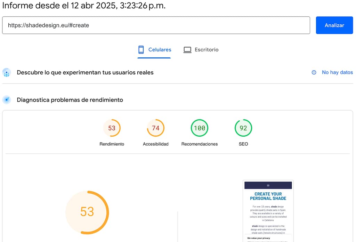The image size is (356, 242).
Task: Focus the shadedesign.eu URL input field
Action: (156, 25)
